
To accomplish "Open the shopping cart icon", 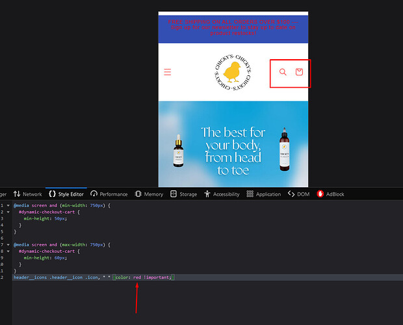I will 299,72.
